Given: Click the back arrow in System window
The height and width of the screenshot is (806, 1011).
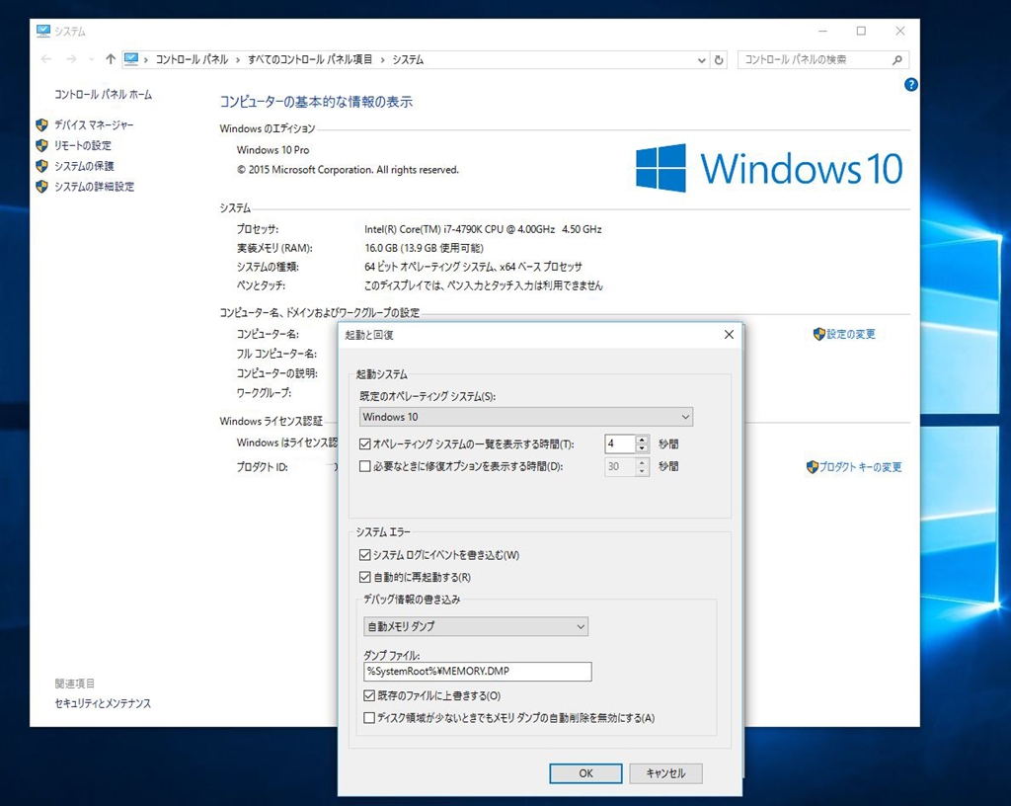Looking at the screenshot, I should [x=45, y=59].
